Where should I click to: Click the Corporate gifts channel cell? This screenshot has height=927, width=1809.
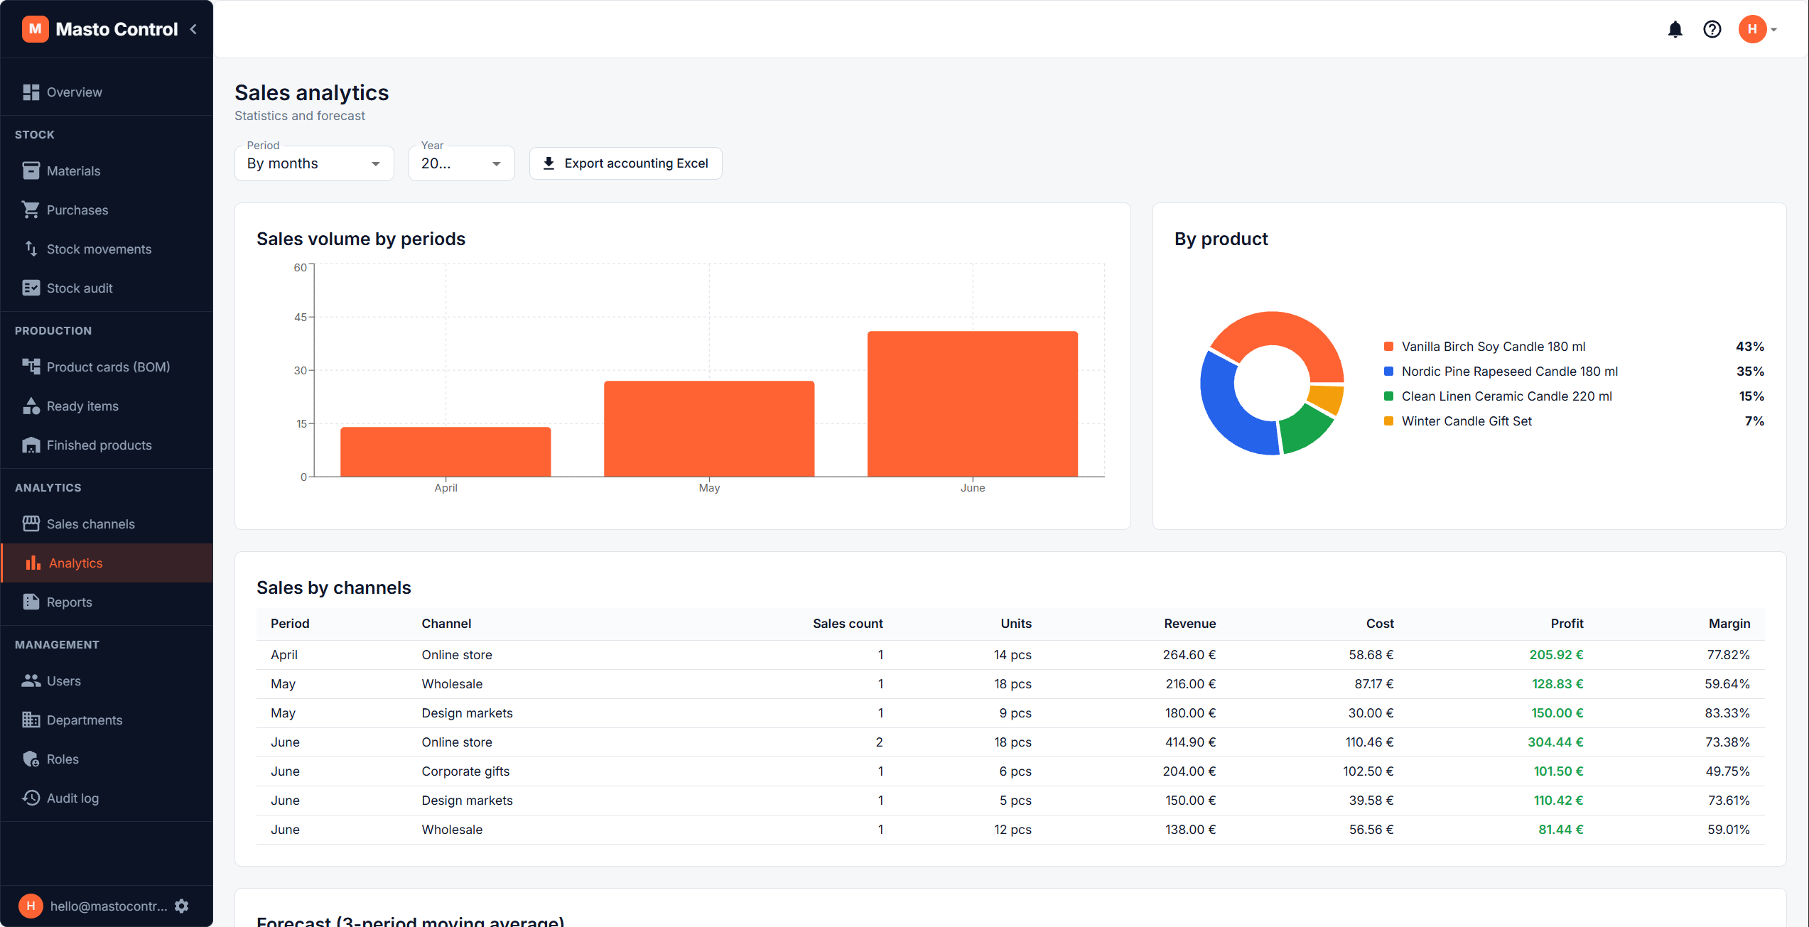465,771
